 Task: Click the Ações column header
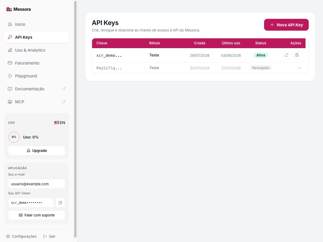(x=296, y=43)
